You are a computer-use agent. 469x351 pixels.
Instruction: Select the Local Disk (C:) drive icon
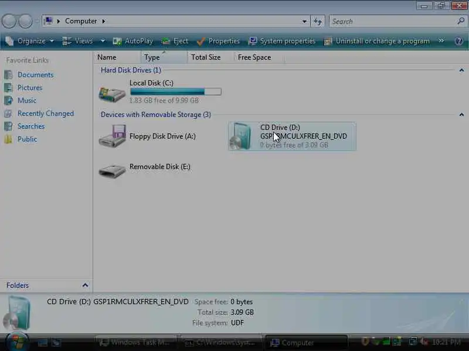[x=112, y=94]
